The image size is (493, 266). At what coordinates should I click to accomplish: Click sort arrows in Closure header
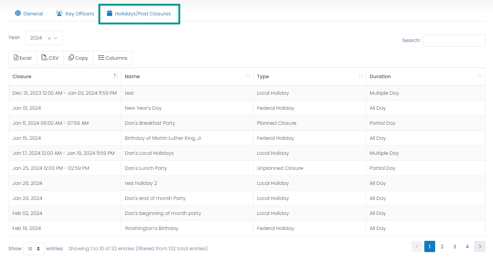tap(116, 76)
